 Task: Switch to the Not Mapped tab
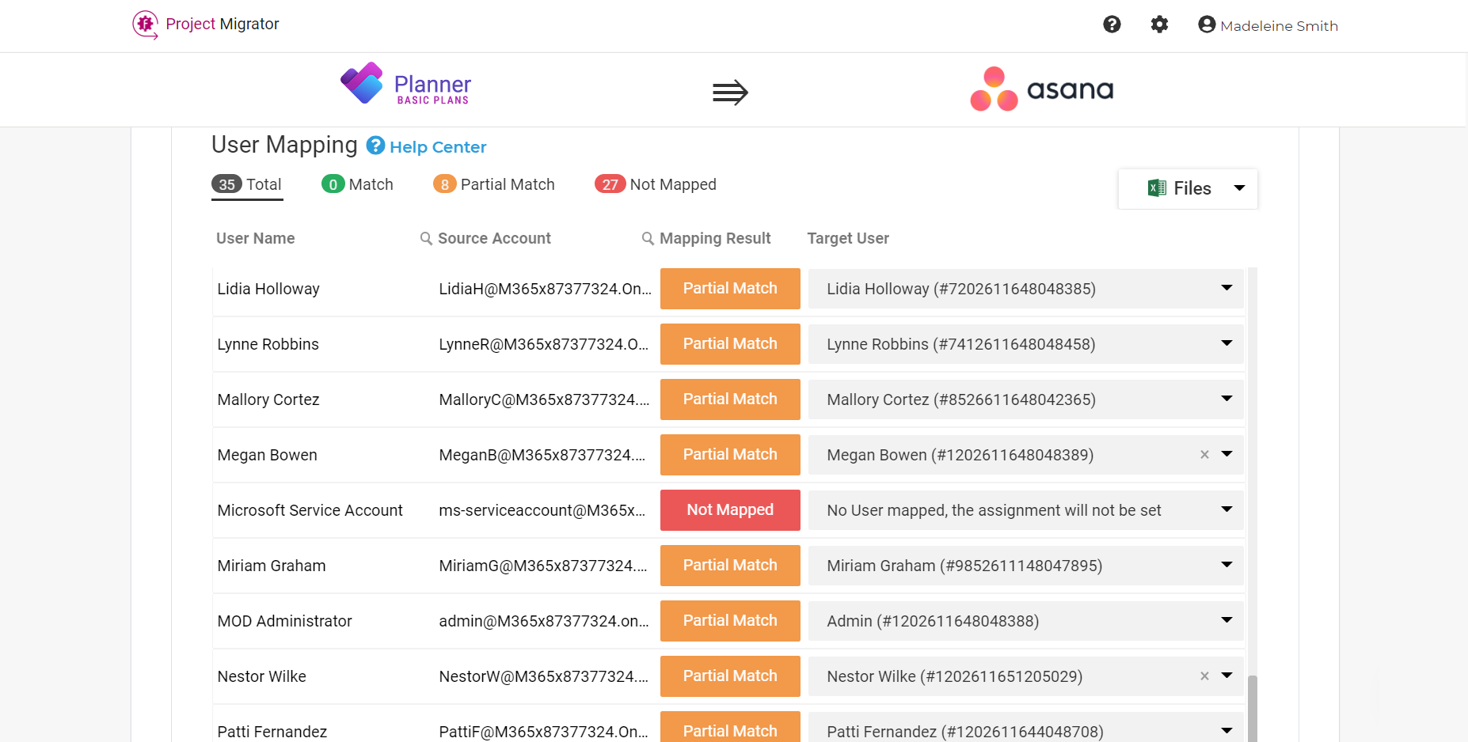click(x=656, y=184)
